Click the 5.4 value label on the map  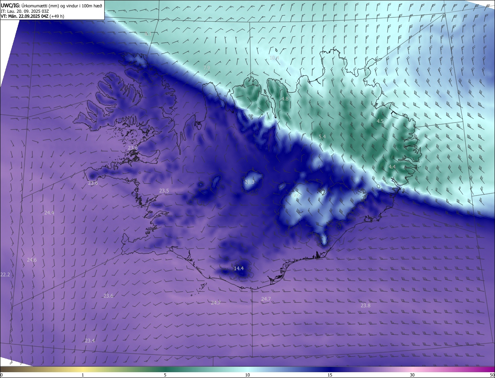tap(322, 137)
